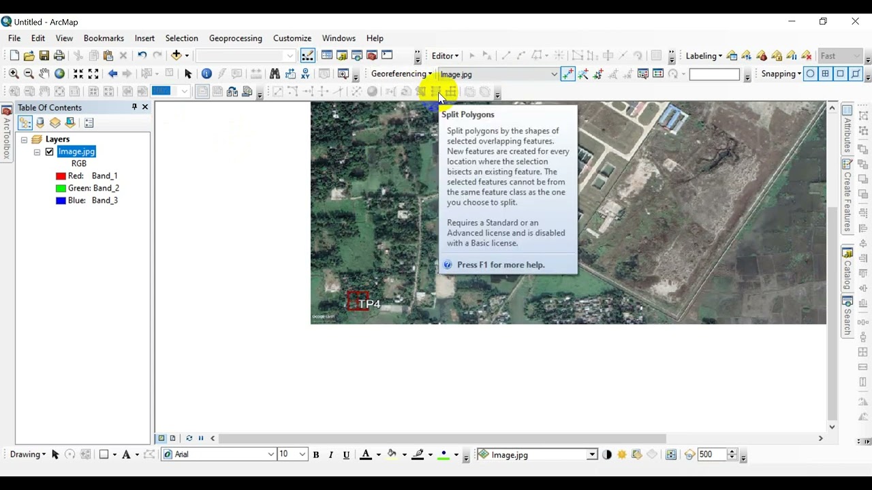This screenshot has height=490, width=872.
Task: Open the Find binoculars tool
Action: (x=275, y=73)
